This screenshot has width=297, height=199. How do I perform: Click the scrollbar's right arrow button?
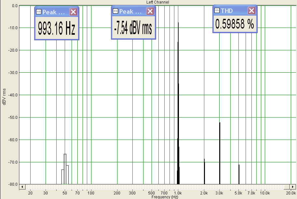pos(293,187)
